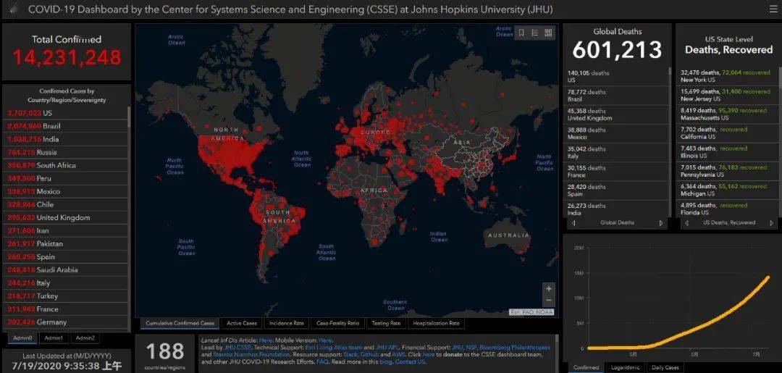Go to previous Global Deaths panel arrow

[x=573, y=223]
